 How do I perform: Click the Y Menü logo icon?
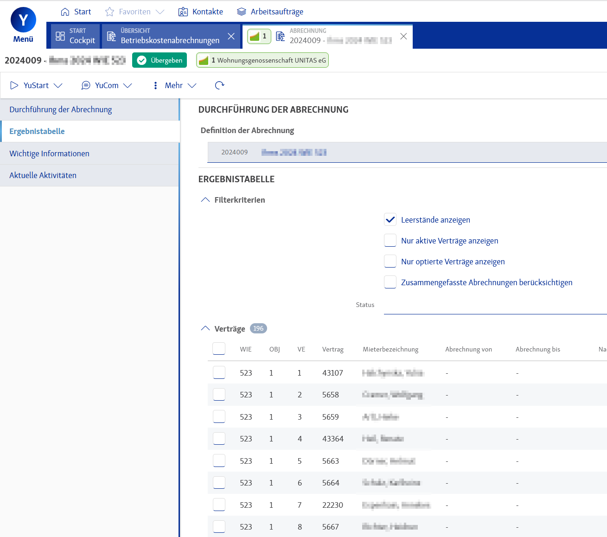point(23,20)
